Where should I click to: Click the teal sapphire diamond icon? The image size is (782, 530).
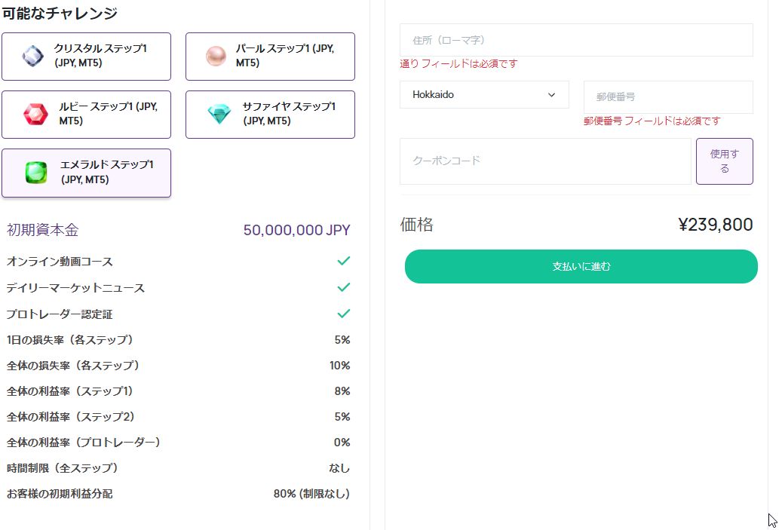pyautogui.click(x=219, y=114)
